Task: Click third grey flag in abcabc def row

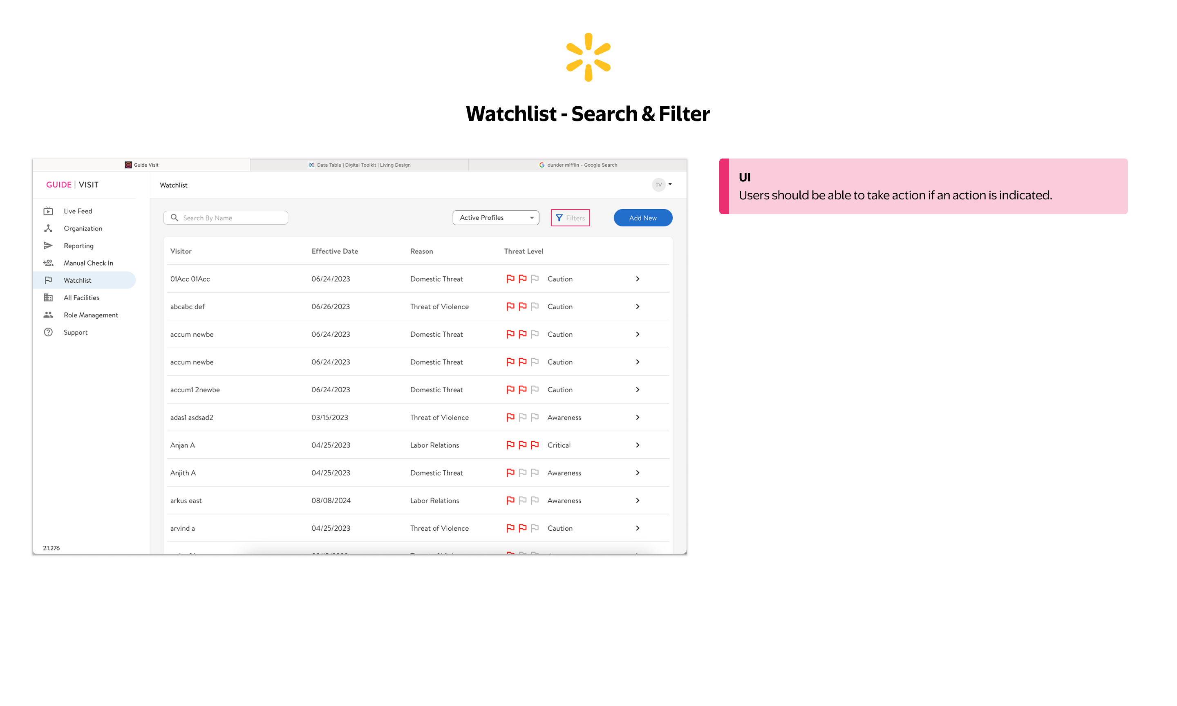Action: pyautogui.click(x=535, y=306)
